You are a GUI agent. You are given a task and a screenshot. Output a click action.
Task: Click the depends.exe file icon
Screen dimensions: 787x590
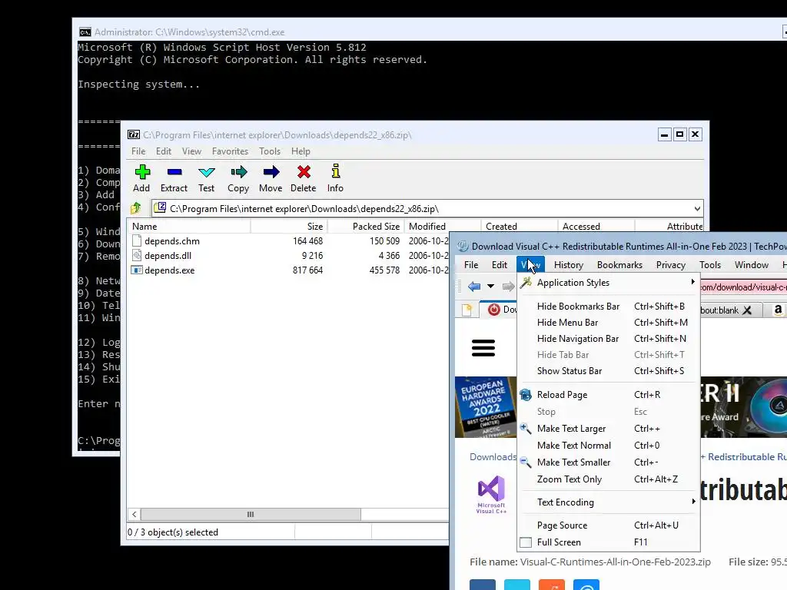pos(137,270)
